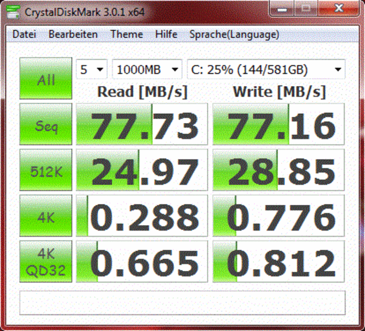Open the Bearbeiten menu
The height and width of the screenshot is (331, 365).
[73, 34]
